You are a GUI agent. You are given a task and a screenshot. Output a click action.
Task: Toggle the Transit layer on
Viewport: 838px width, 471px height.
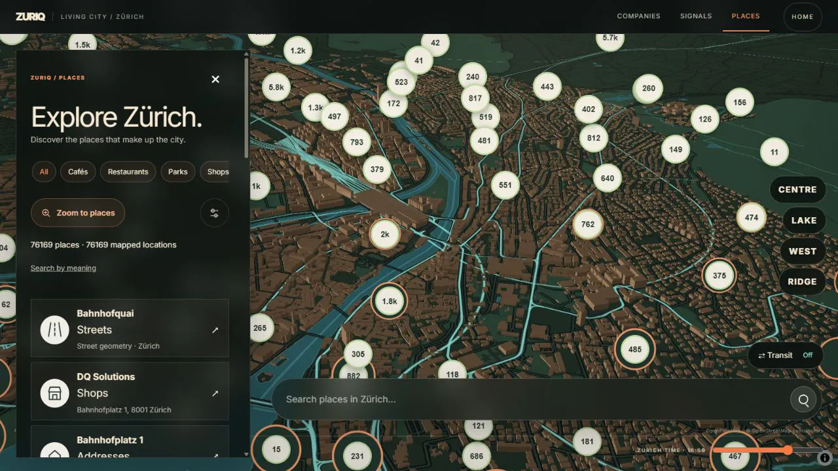pyautogui.click(x=786, y=355)
